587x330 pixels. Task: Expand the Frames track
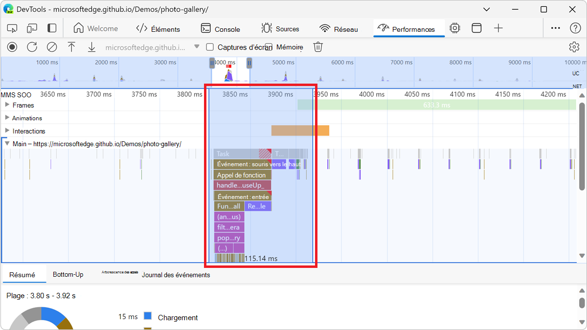pos(7,105)
